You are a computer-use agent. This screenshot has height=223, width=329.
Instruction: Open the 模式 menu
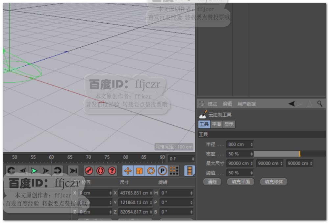point(212,104)
